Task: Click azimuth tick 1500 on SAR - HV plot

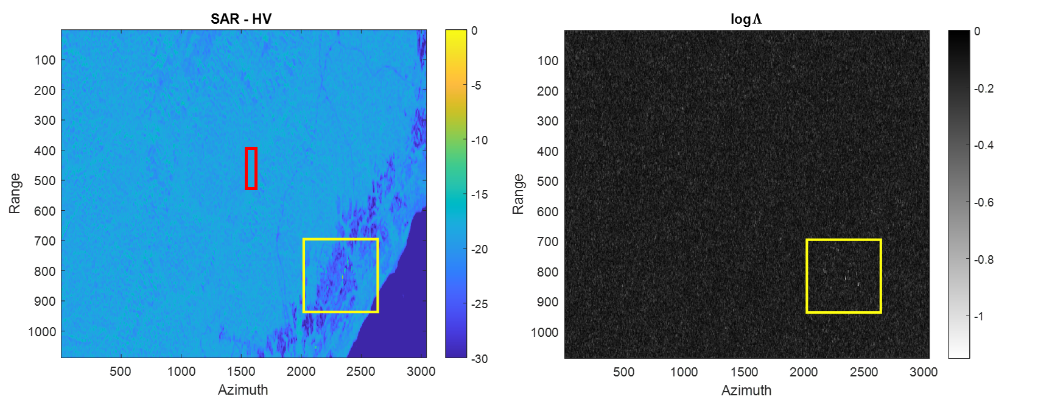Action: [241, 372]
